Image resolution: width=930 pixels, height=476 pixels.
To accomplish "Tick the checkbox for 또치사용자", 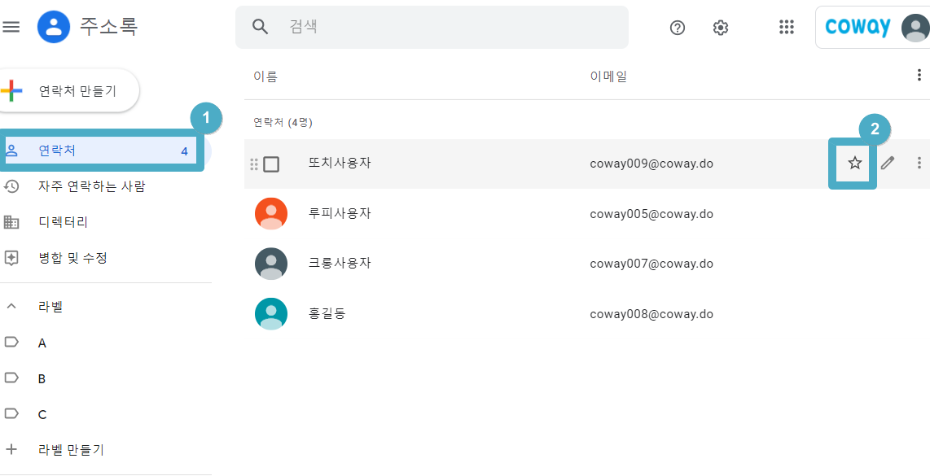I will pos(271,164).
